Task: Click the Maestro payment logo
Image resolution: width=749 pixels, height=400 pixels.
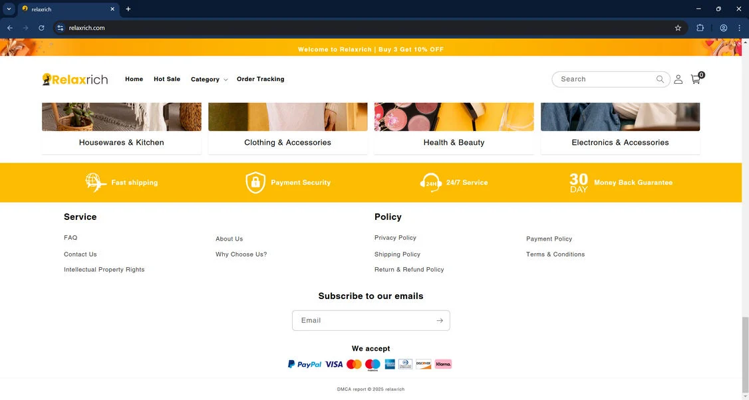Action: [373, 365]
